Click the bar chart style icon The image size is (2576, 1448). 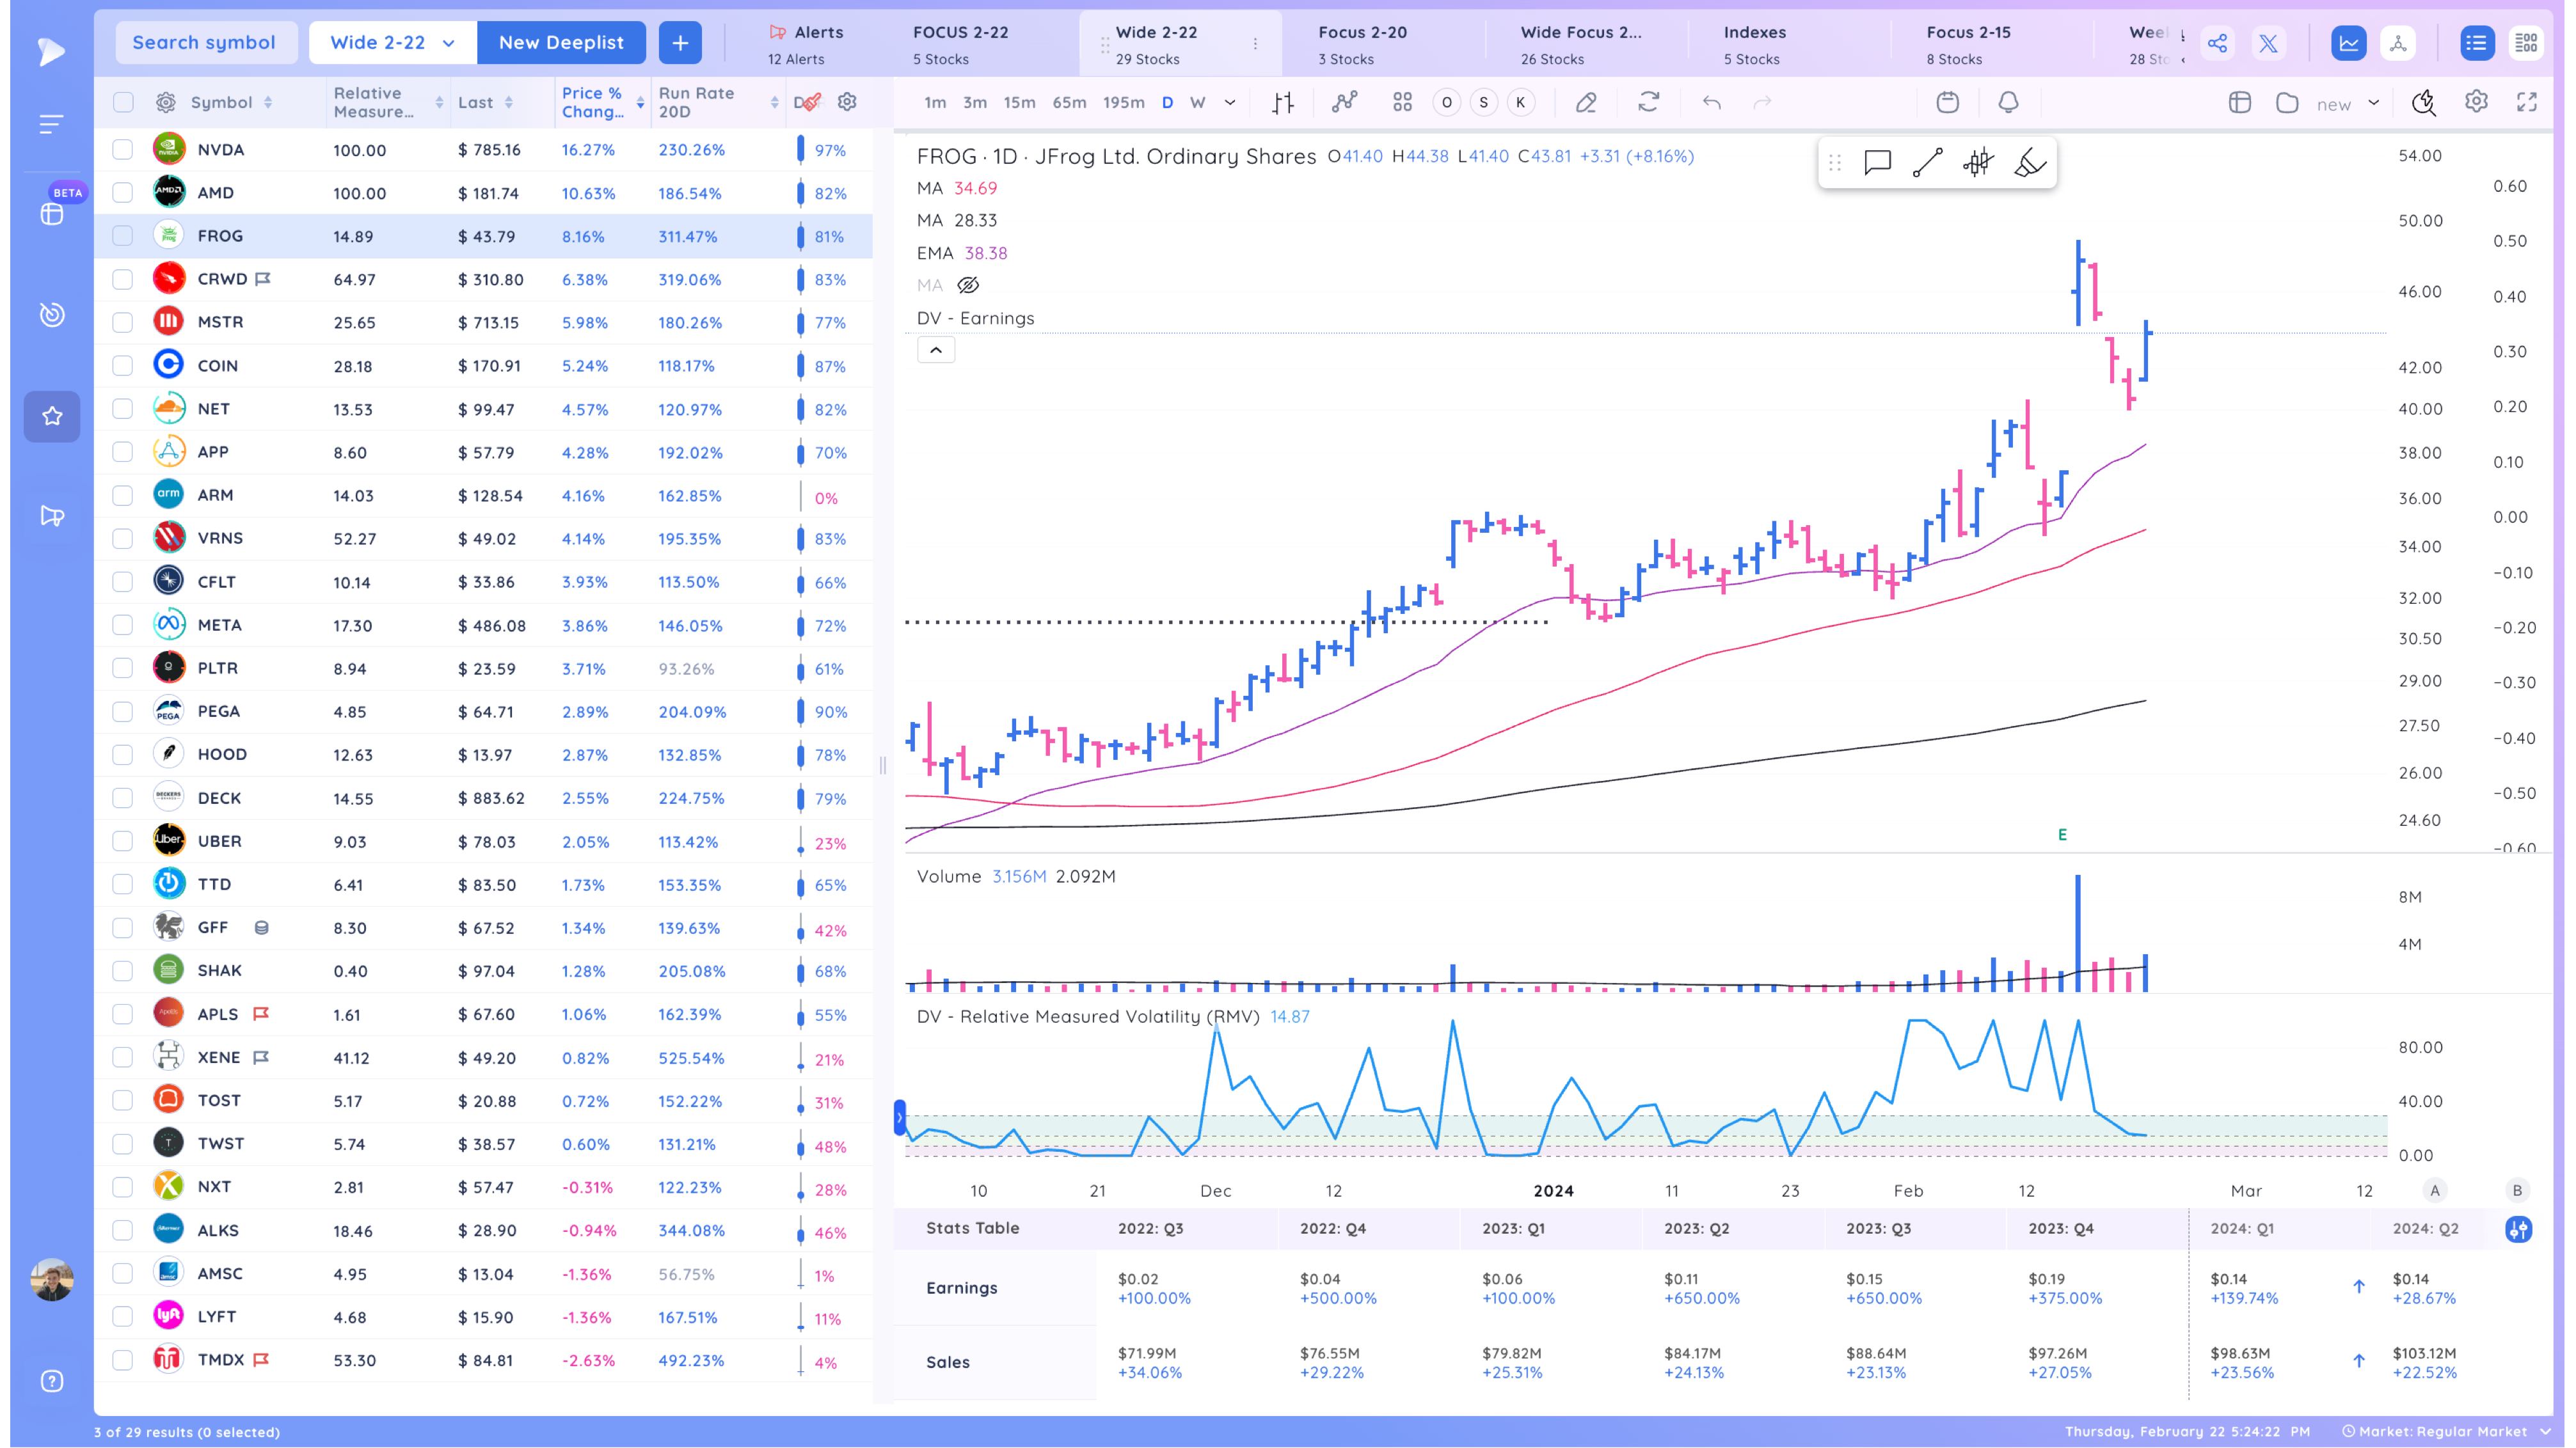coord(1283,103)
